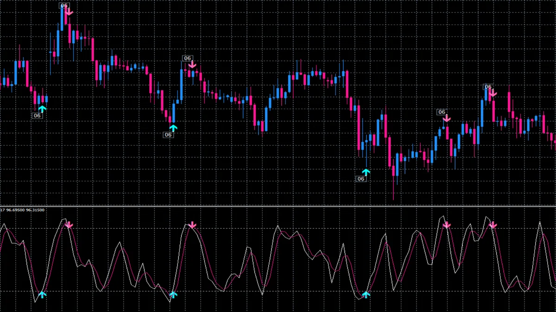Viewport: 556px width, 312px height.
Task: Select the "06" label above the rightmost pink price arrow
Action: [x=487, y=87]
